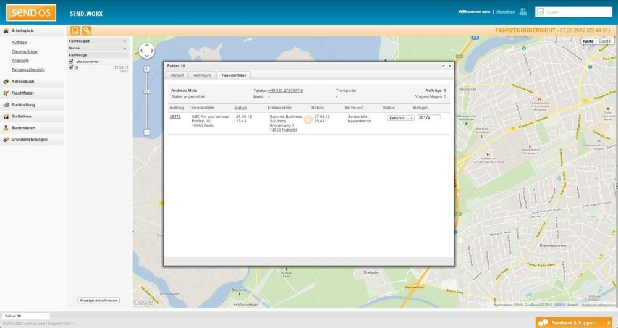The width and height of the screenshot is (618, 328).
Task: Switch map to Satellit view
Action: click(605, 41)
